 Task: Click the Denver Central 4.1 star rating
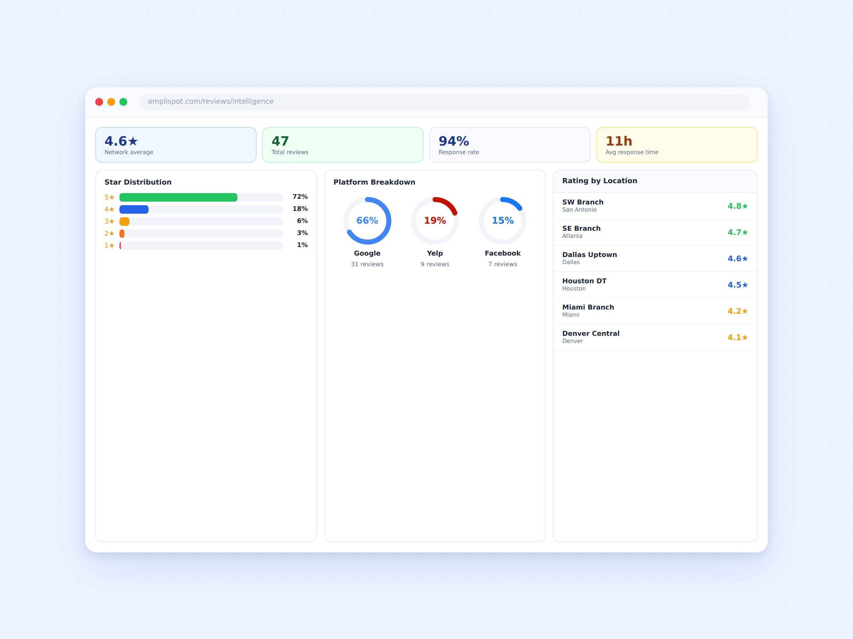[x=737, y=337]
